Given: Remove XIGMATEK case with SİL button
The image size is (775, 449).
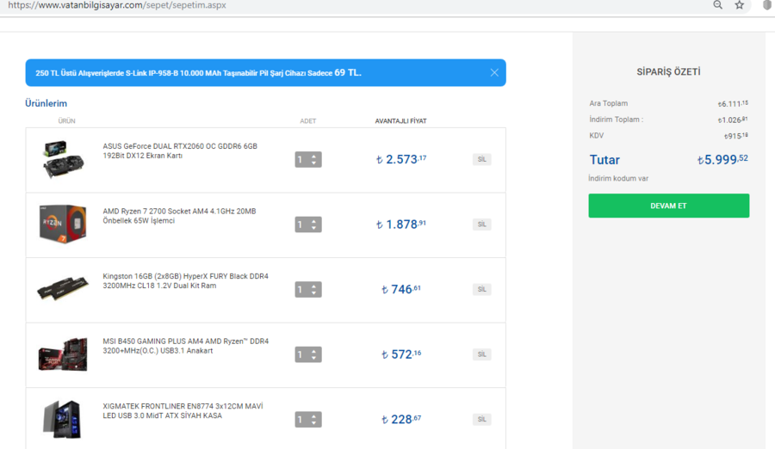Looking at the screenshot, I should click(x=482, y=420).
